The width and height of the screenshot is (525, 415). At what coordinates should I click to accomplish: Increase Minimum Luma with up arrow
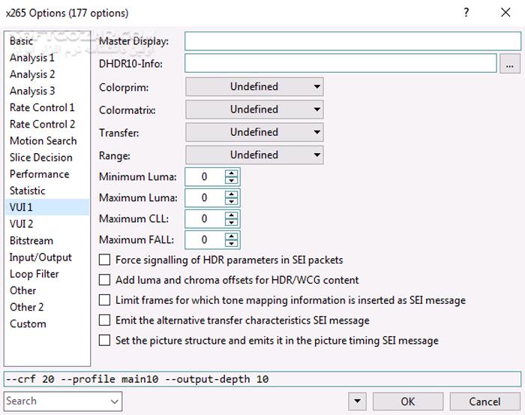coord(232,173)
